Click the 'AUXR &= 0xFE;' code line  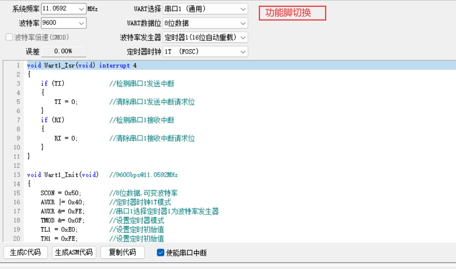pyautogui.click(x=62, y=211)
